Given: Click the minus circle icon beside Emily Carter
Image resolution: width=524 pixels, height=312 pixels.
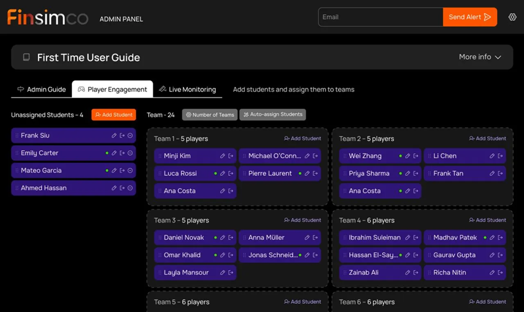Looking at the screenshot, I should pyautogui.click(x=130, y=153).
